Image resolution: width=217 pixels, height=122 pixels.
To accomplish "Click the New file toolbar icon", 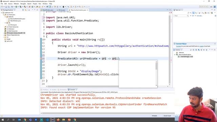I will tap(2, 7).
